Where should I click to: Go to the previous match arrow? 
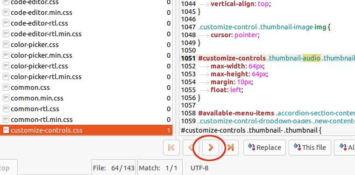tap(191, 148)
